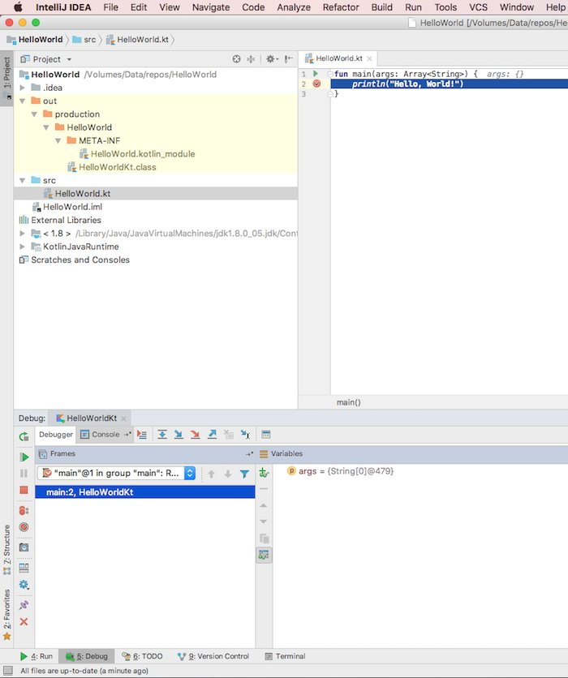Expand the KotlinJavaRuntime library
This screenshot has width=568, height=678.
click(22, 247)
